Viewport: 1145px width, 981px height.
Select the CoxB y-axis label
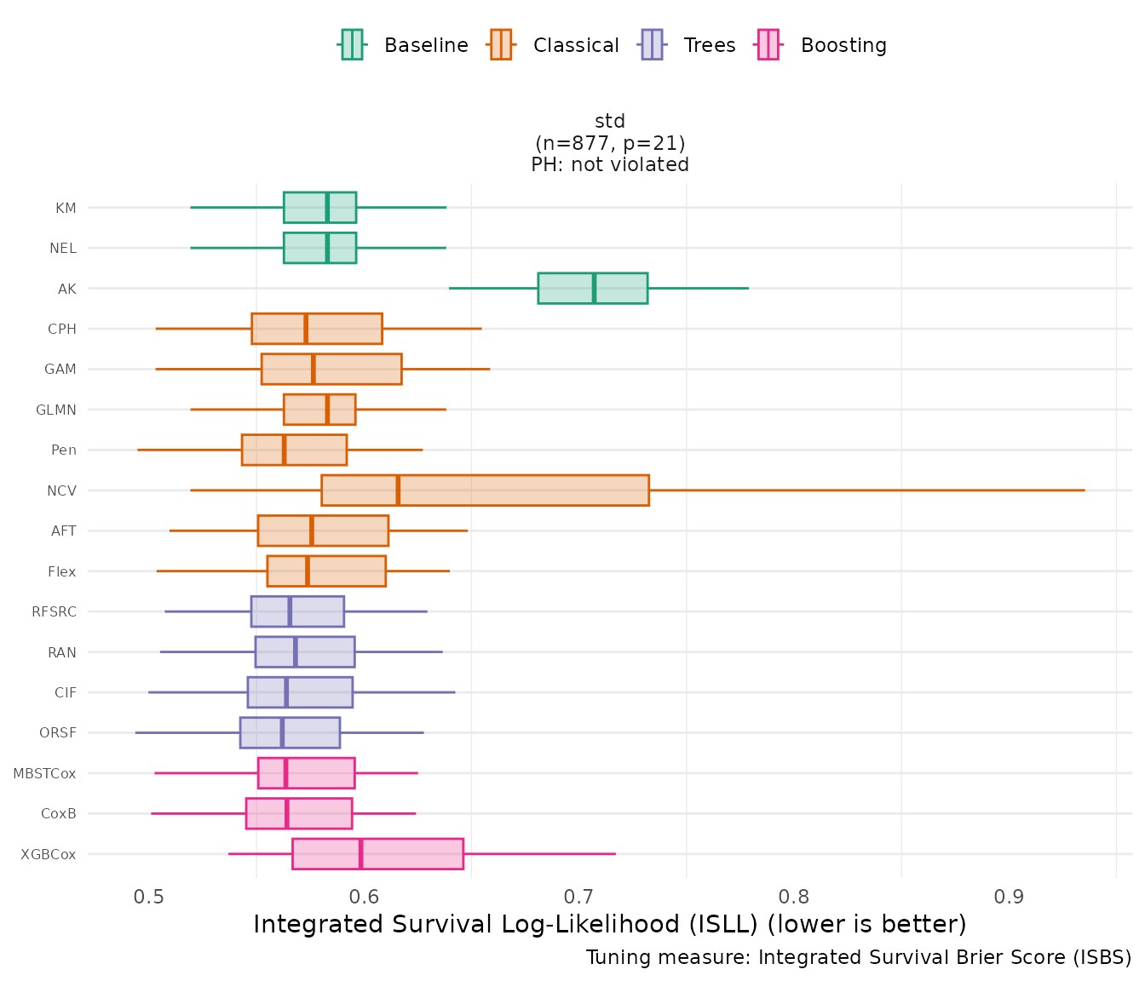(x=59, y=813)
